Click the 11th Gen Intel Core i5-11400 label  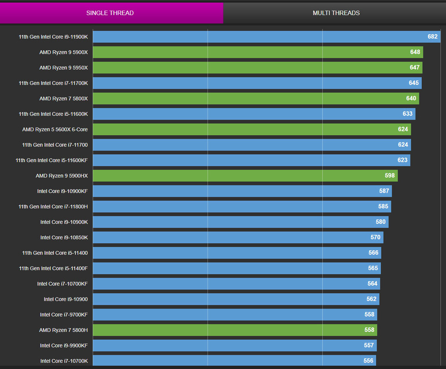pyautogui.click(x=55, y=253)
